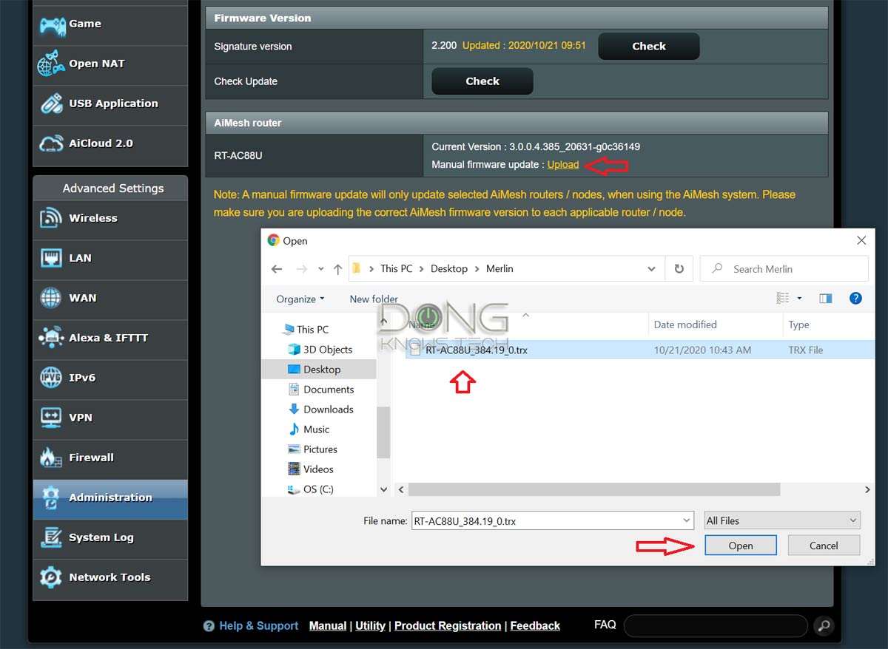Screen dimensions: 888x649
Task: Toggle the preview pane icon
Action: point(826,299)
